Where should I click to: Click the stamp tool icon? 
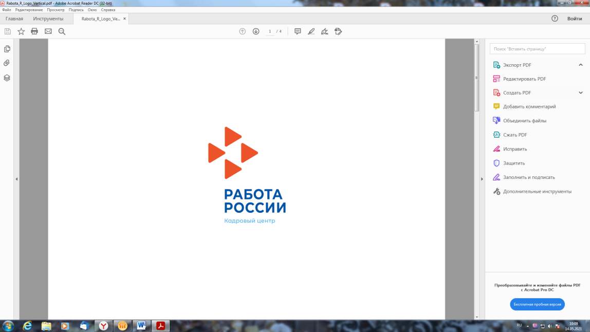(x=338, y=32)
